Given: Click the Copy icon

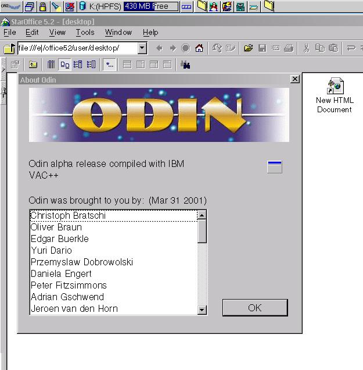Looking at the screenshot, I should click(x=320, y=48).
